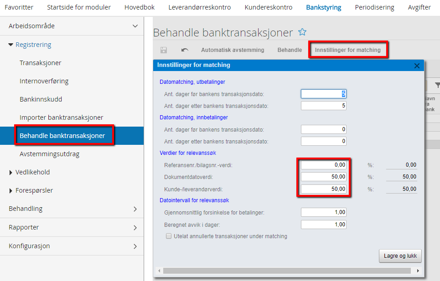Enable Utelat annullerte transaksjoner under matching
Image resolution: width=440 pixels, height=281 pixels.
[169, 236]
